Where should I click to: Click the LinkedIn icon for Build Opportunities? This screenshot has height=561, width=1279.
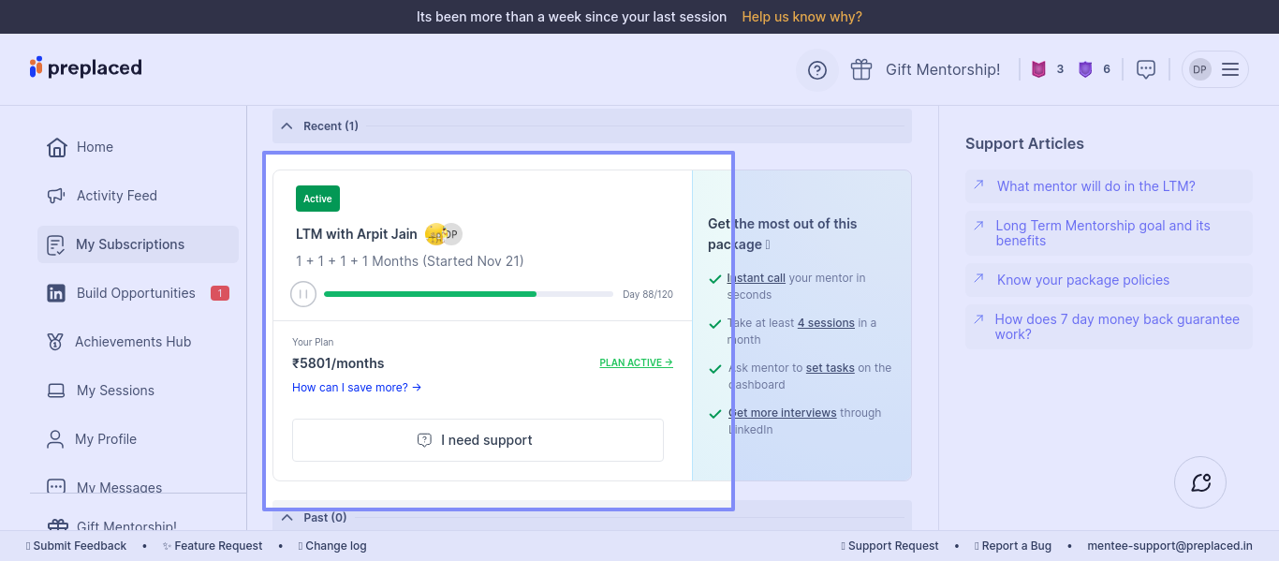point(56,293)
